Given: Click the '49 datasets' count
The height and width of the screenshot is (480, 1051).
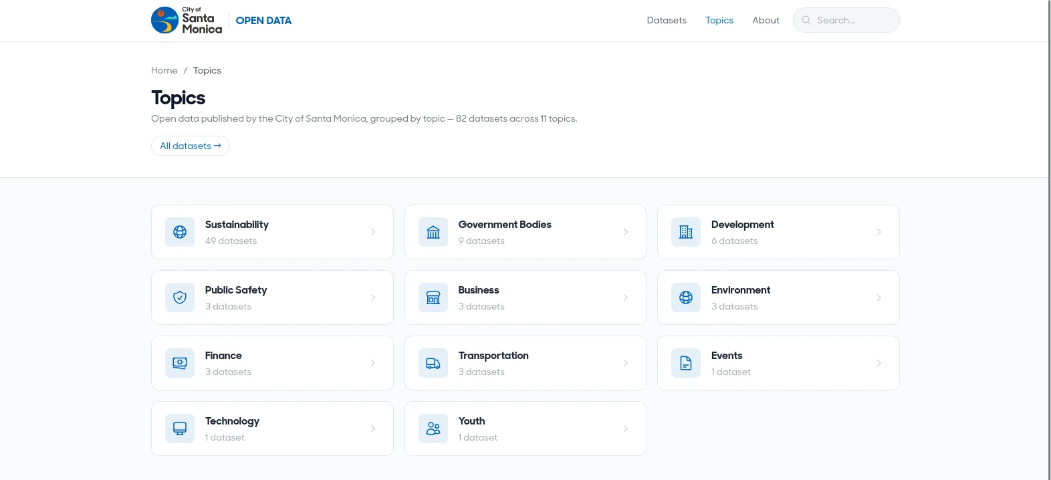Looking at the screenshot, I should coord(231,241).
